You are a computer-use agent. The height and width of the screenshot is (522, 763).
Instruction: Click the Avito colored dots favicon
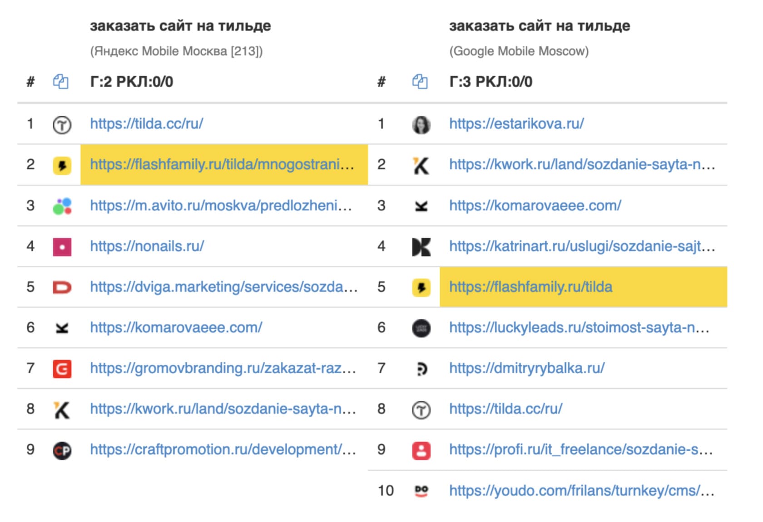(x=62, y=206)
